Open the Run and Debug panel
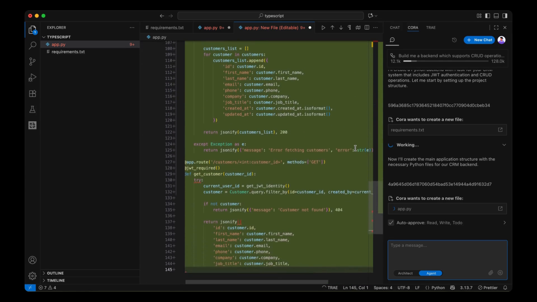The height and width of the screenshot is (302, 537). [x=32, y=77]
